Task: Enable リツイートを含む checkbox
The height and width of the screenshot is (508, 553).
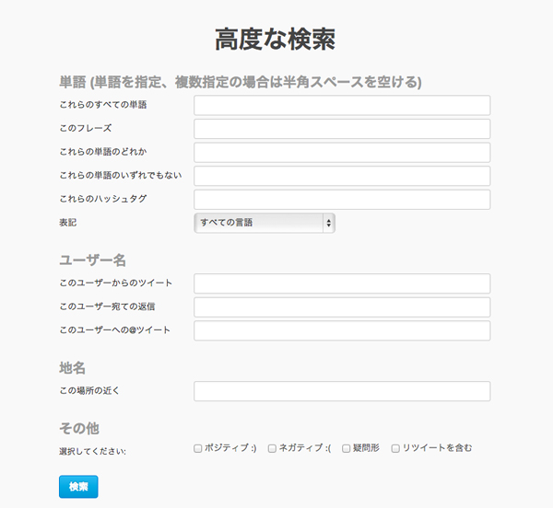Action: [395, 448]
